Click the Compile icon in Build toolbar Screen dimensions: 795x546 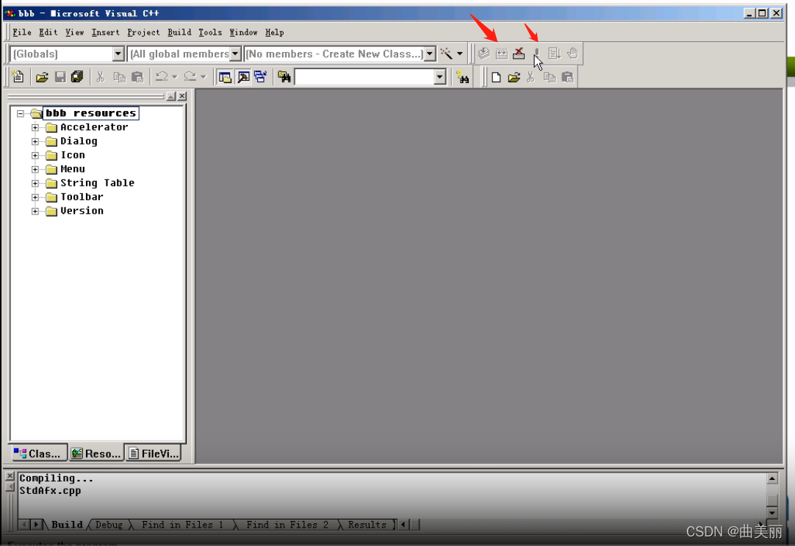point(483,53)
